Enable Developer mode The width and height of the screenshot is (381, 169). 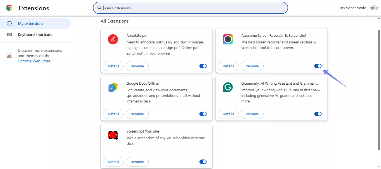(x=374, y=8)
